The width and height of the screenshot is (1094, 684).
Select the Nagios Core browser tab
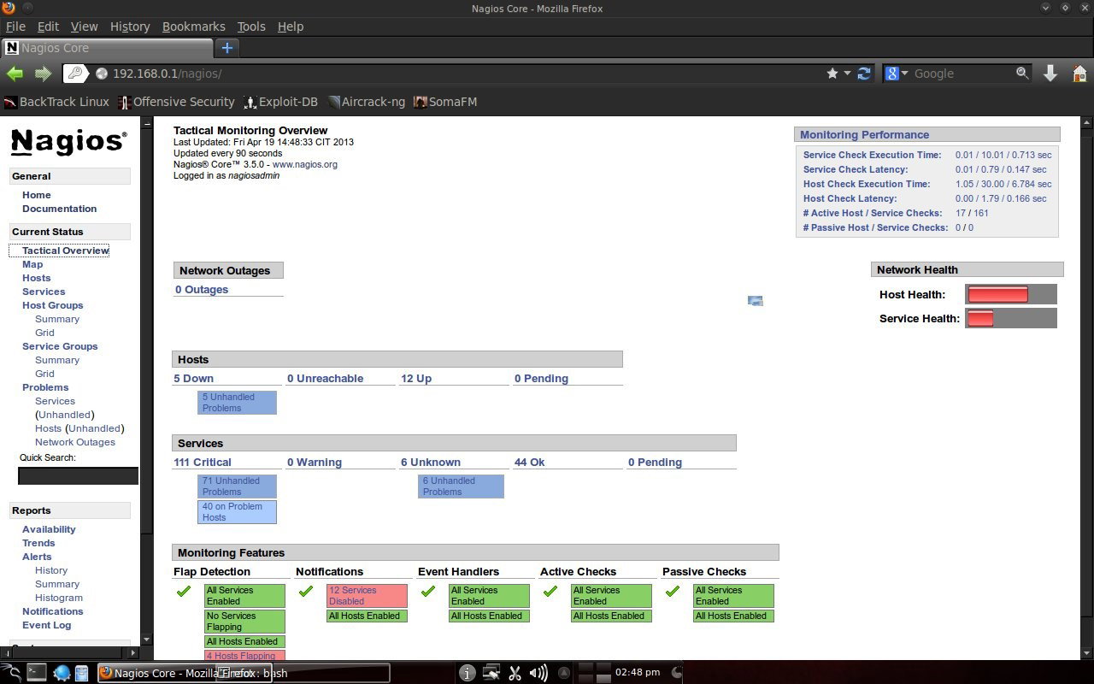coord(106,48)
